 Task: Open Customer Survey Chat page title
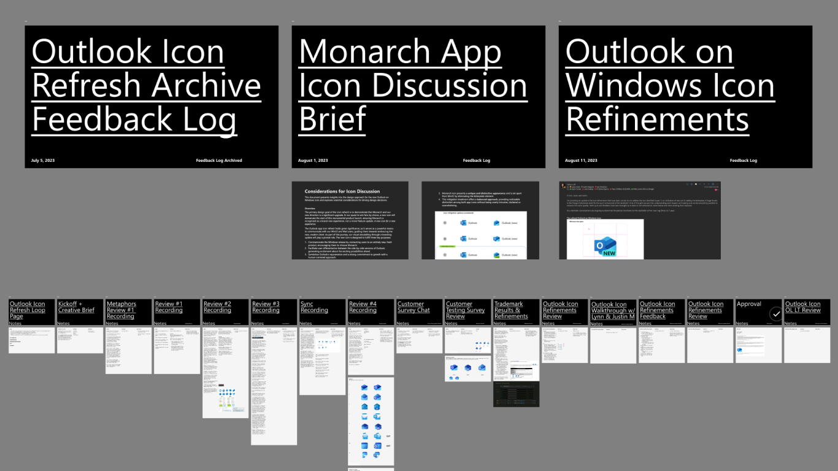pos(413,307)
